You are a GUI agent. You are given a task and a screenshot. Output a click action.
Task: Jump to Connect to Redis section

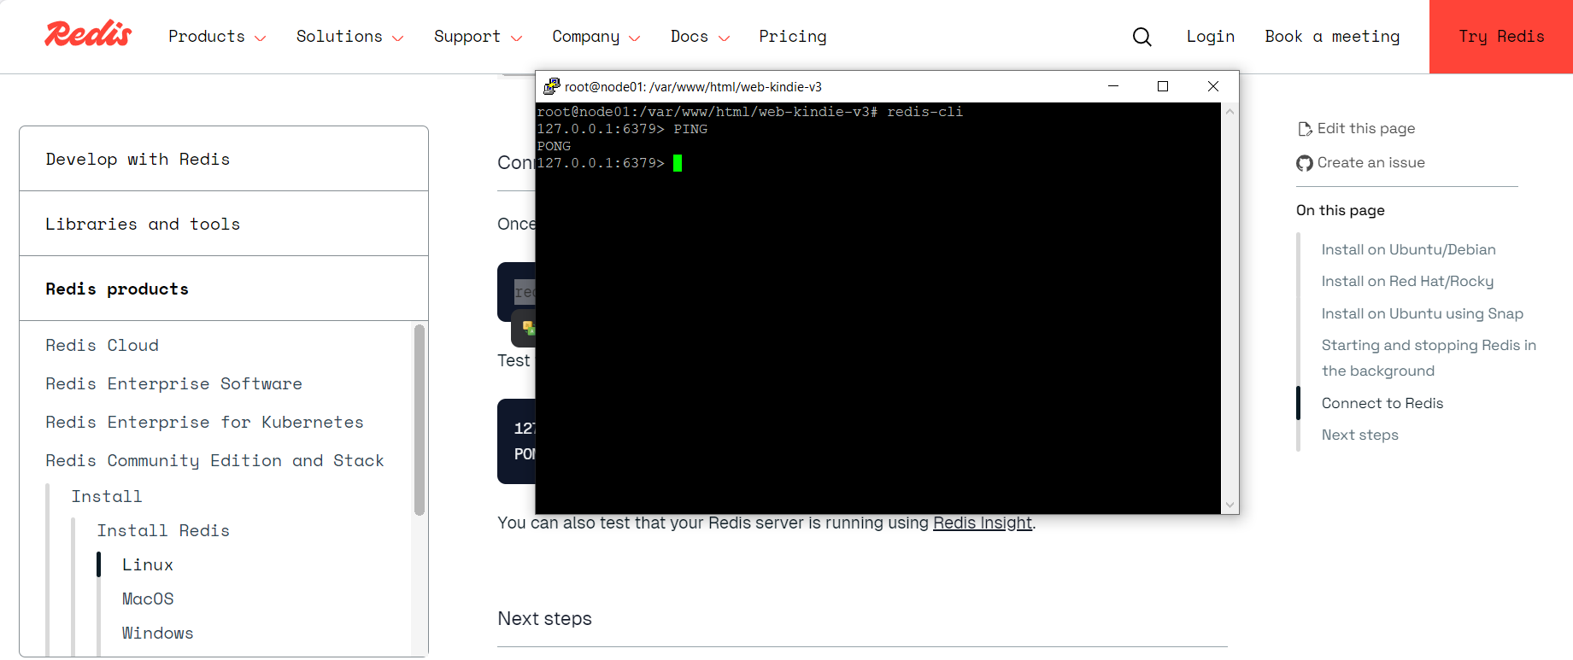pyautogui.click(x=1382, y=403)
